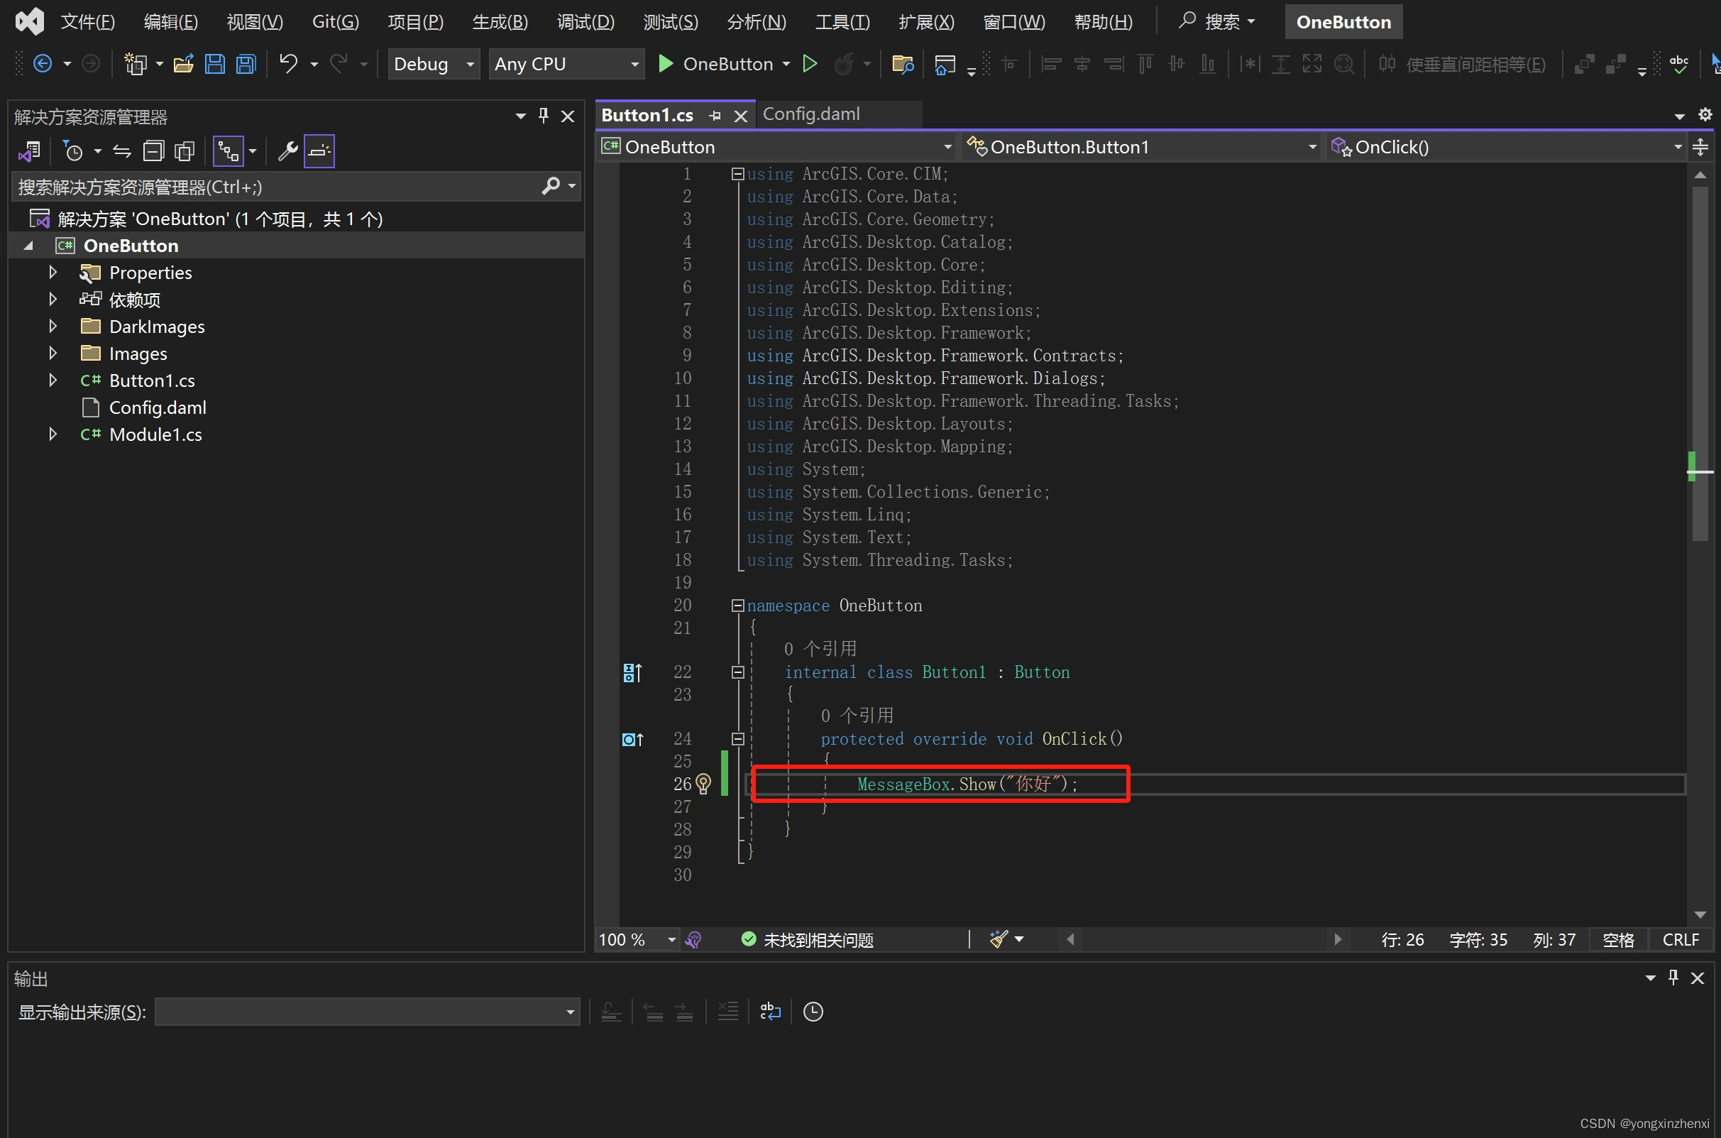Click collapse all icon in Solution Explorer

(x=153, y=151)
